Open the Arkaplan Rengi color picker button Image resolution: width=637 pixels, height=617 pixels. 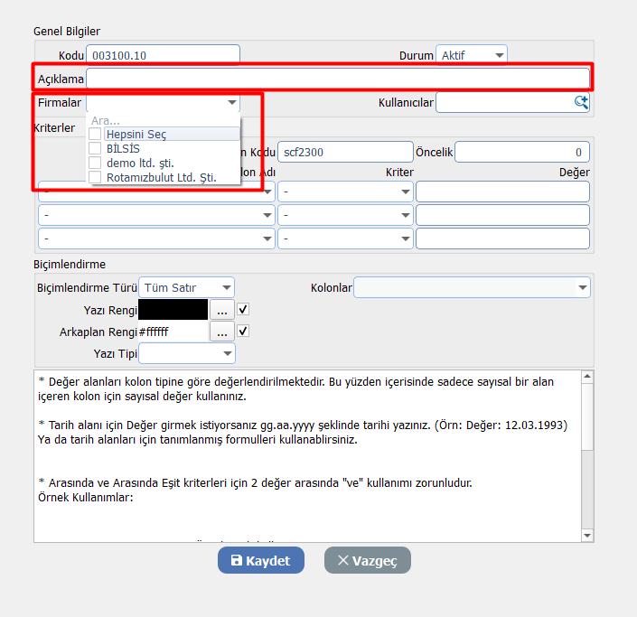[x=221, y=332]
